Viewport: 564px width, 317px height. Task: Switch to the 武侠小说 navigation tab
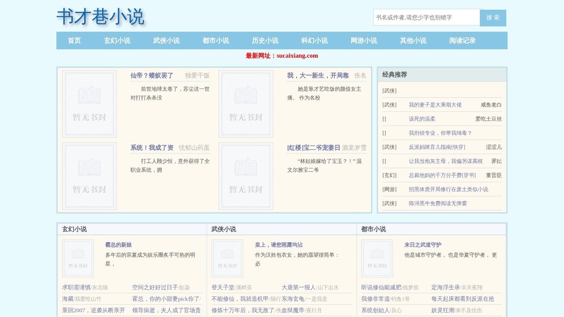tap(166, 41)
